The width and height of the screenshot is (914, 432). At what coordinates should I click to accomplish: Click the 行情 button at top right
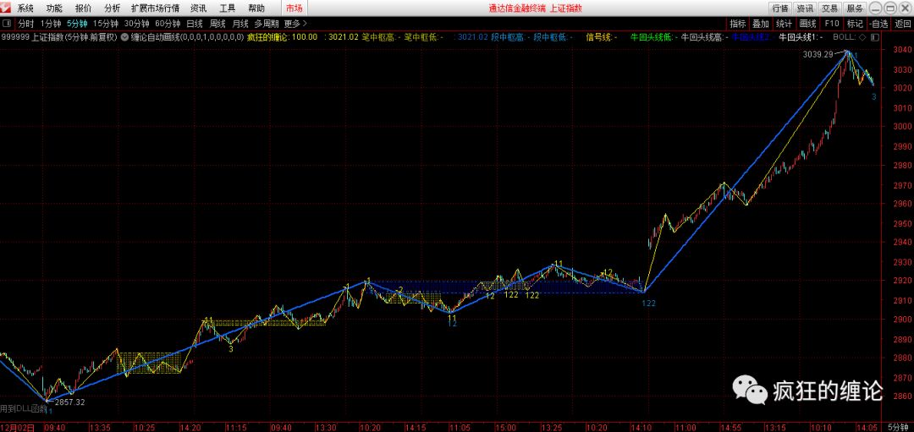click(x=780, y=8)
